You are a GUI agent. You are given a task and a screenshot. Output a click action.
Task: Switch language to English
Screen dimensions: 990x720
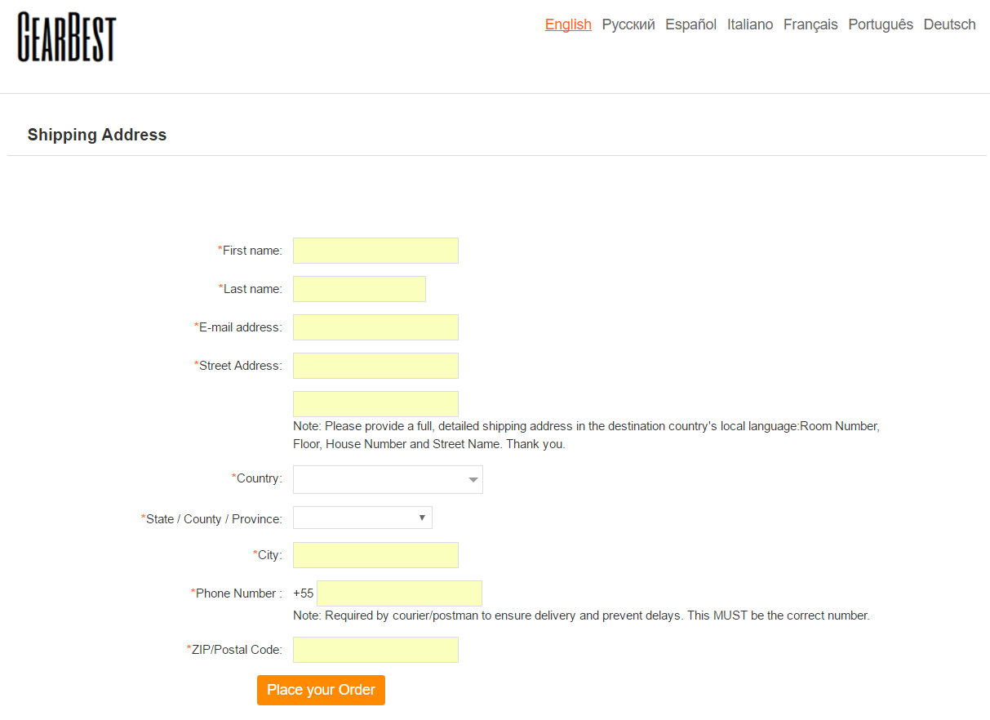click(x=568, y=24)
